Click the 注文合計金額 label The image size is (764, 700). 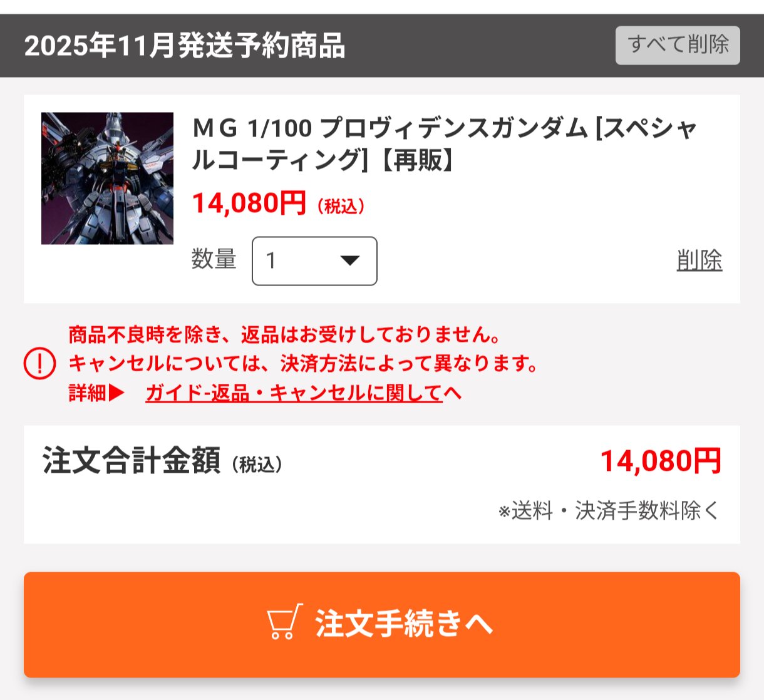coord(131,461)
